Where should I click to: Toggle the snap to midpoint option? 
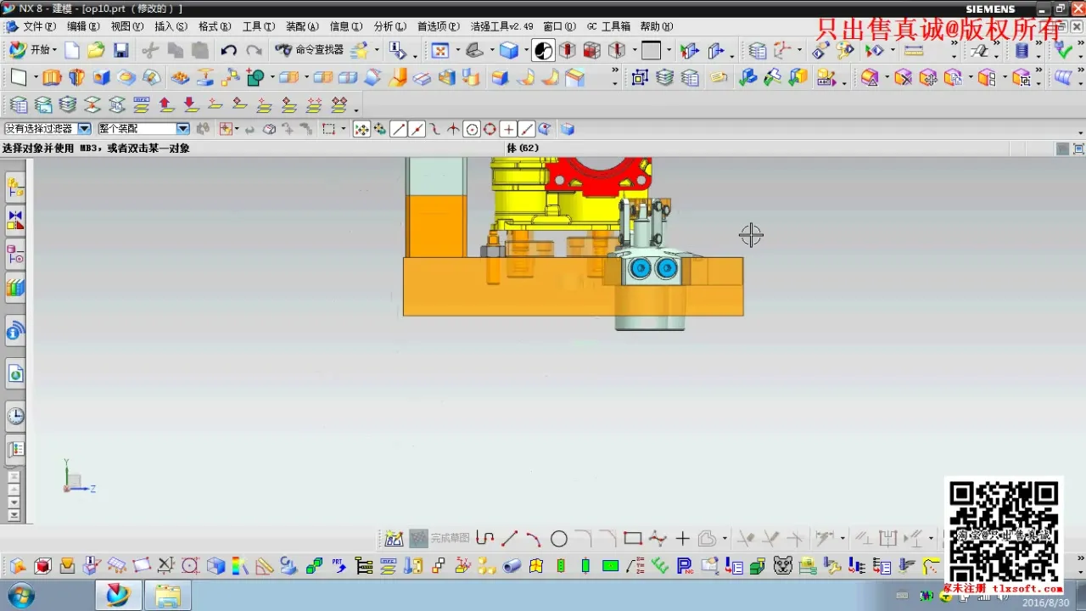(x=417, y=129)
